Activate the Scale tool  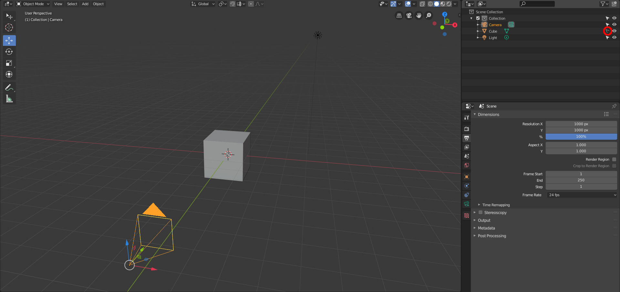tap(9, 63)
